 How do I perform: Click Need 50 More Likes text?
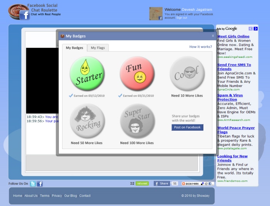pos(87,143)
